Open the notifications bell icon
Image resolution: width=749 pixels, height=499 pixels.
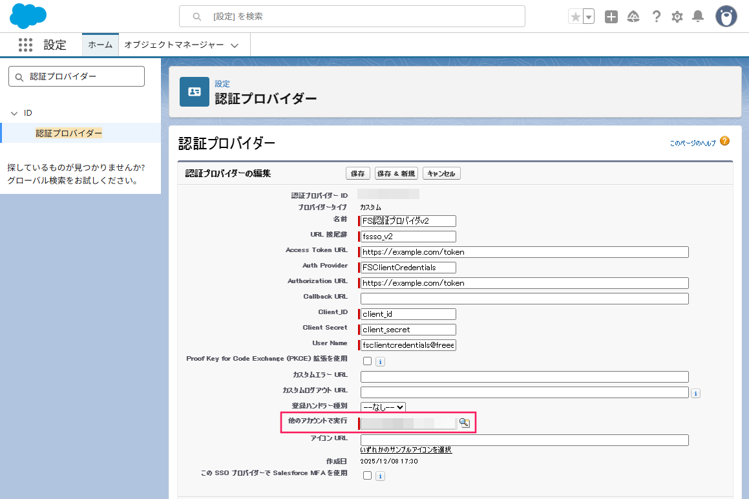point(698,17)
